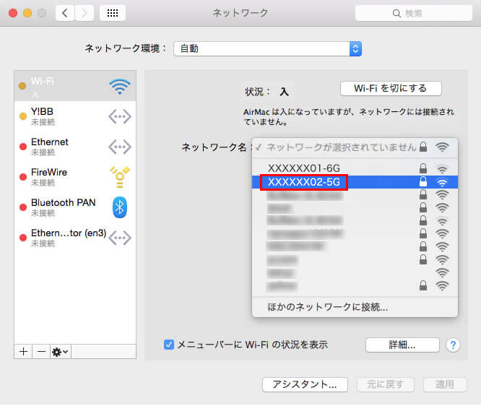Click lock icon on XXXXXX02-5G row
The width and height of the screenshot is (481, 406).
423,181
